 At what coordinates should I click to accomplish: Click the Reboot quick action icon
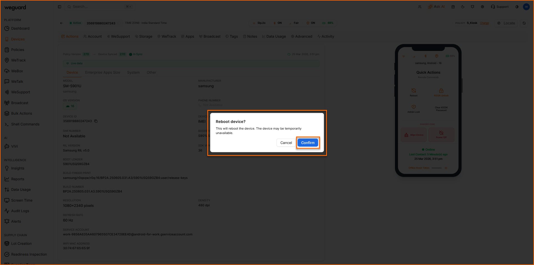pyautogui.click(x=414, y=91)
